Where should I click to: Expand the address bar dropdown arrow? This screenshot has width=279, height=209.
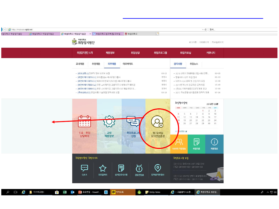(203, 29)
